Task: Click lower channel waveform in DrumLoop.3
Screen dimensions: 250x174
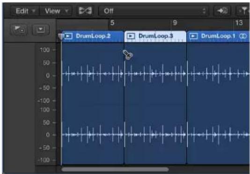Action: click(155, 135)
